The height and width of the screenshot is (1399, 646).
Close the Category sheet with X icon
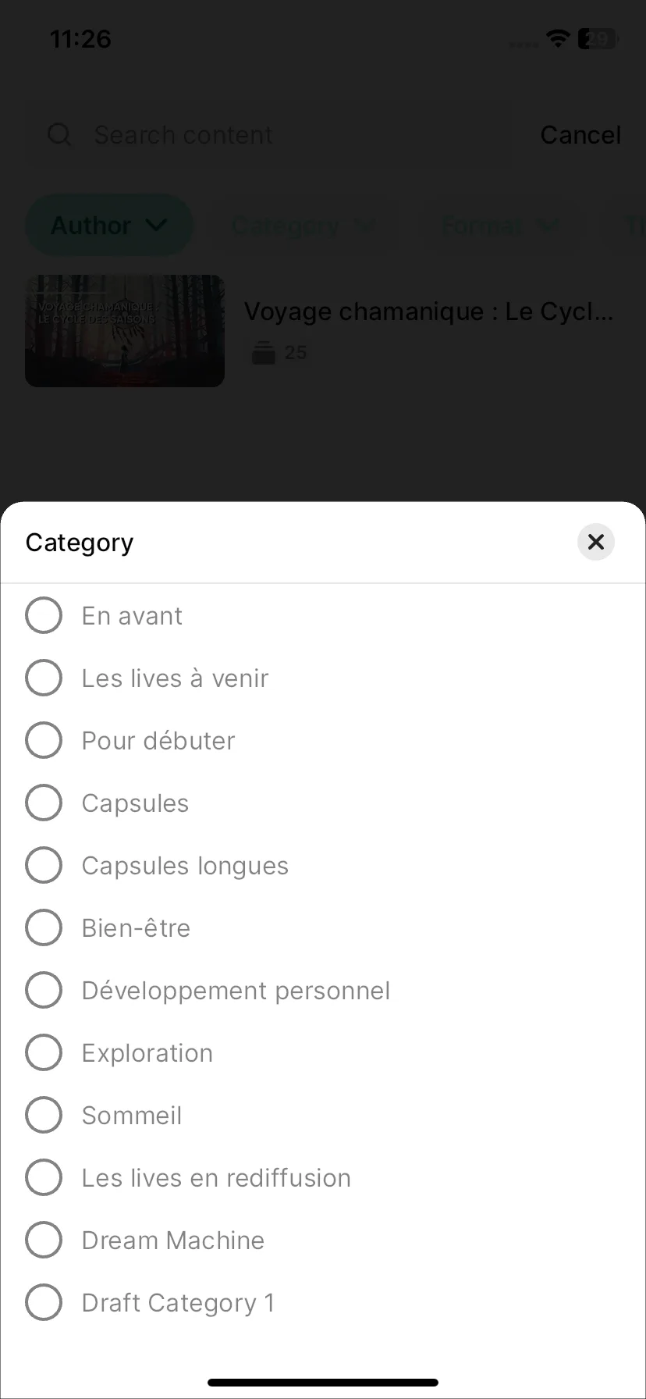(596, 542)
